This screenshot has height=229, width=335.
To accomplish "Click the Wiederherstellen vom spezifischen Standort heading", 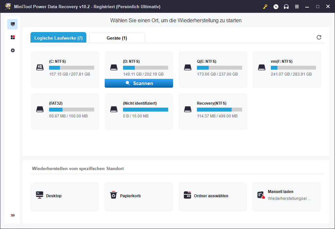I will 78,168.
